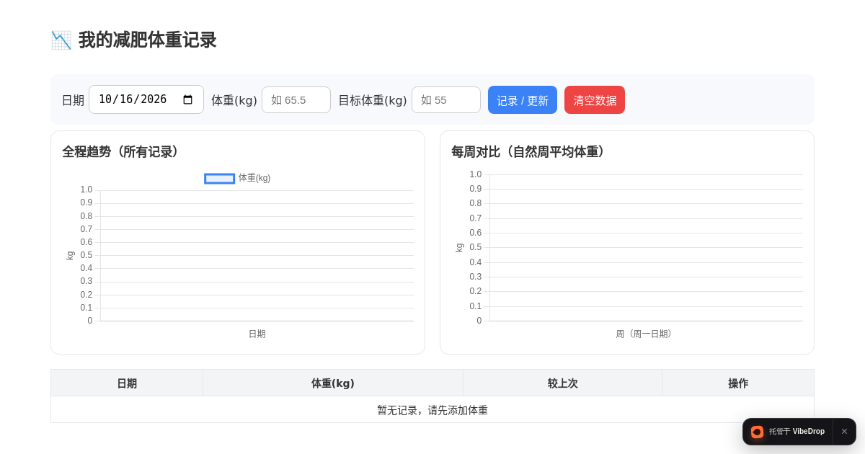Screen dimensions: 865x454
Task: Click the 托管于 VibeDrop link
Action: (788, 432)
